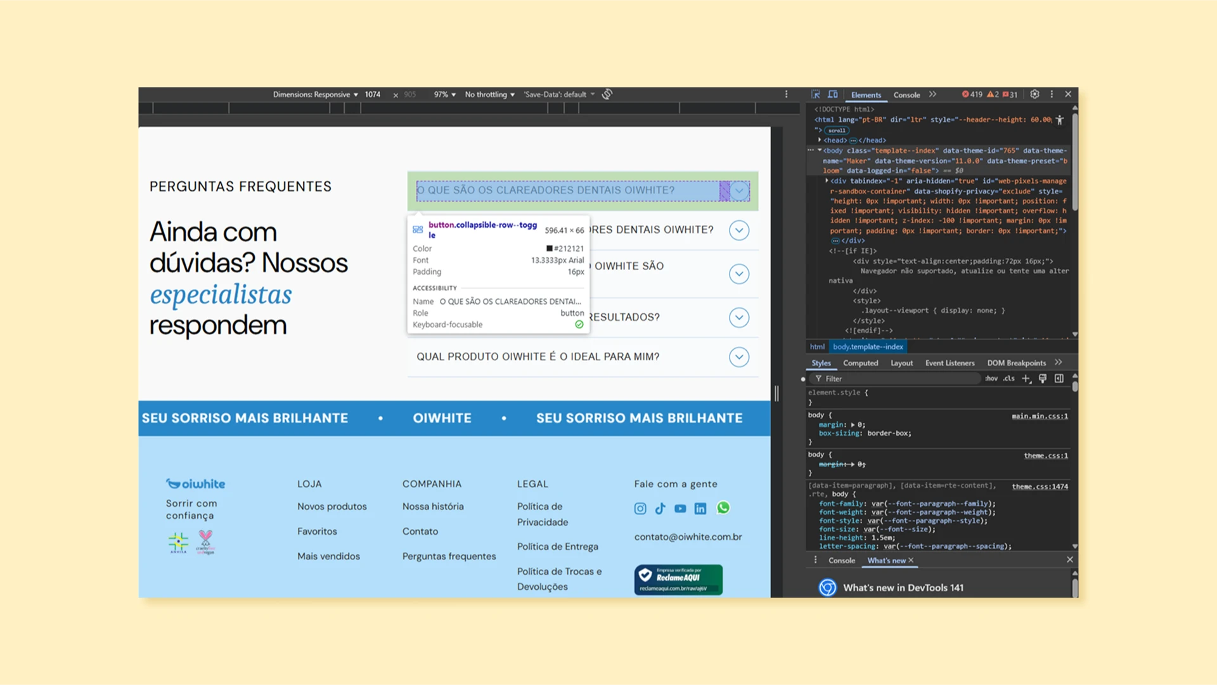The image size is (1217, 685).
Task: Switch to the Console tab
Action: coord(906,95)
